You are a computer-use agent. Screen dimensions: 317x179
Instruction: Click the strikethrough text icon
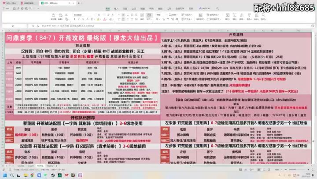(x=87, y=19)
